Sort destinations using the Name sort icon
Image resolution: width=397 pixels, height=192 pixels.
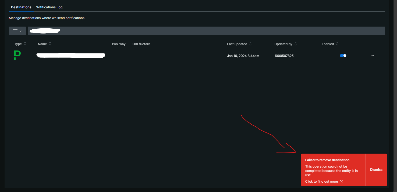coord(50,44)
